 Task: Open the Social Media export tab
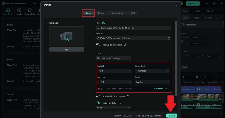(117, 13)
